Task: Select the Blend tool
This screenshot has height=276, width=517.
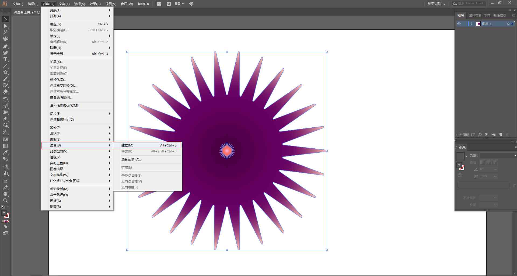Action: tap(5, 159)
